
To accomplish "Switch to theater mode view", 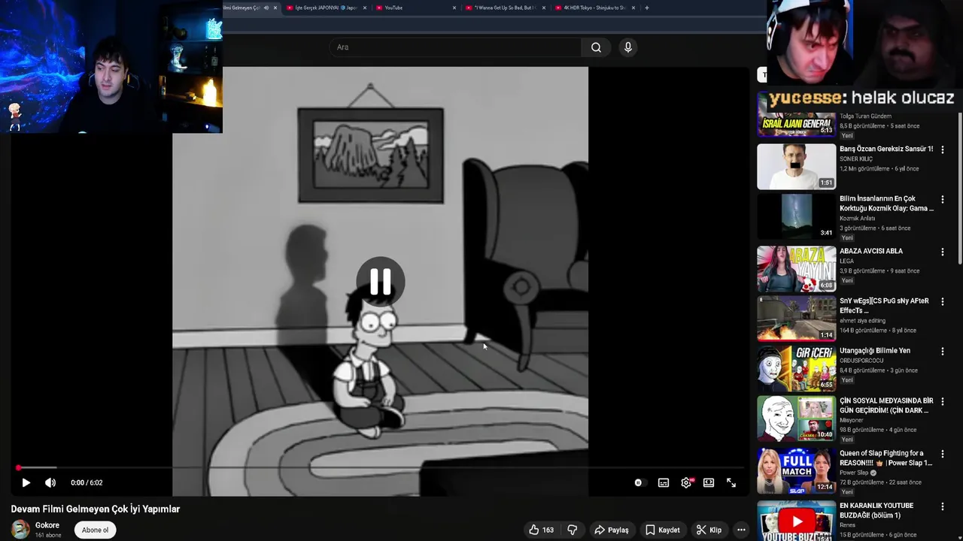I will (x=709, y=482).
